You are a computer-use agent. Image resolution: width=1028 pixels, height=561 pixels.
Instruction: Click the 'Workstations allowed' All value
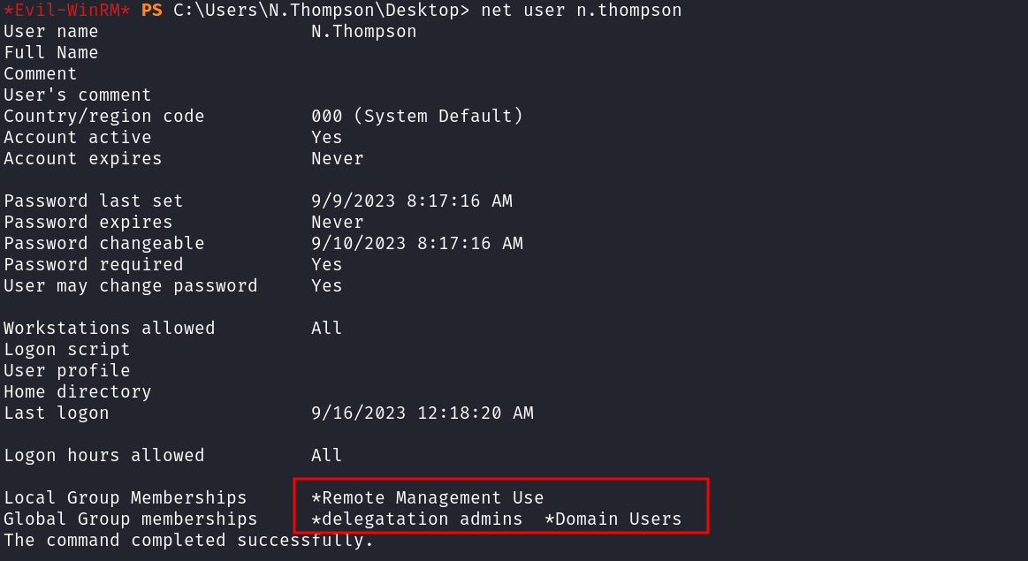pos(326,329)
